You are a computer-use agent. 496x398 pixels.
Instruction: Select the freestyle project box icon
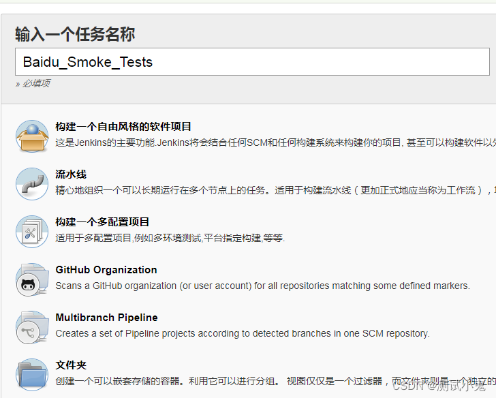point(32,136)
